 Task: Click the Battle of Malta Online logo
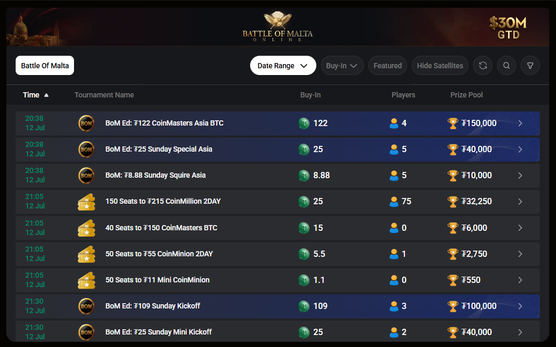coord(278,27)
